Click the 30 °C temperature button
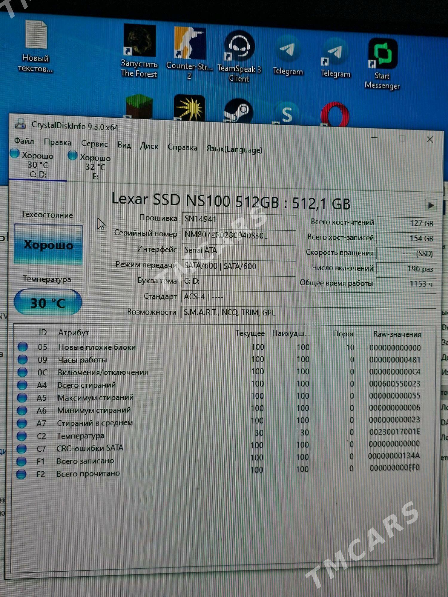Viewport: 448px width, 597px height. tap(48, 302)
